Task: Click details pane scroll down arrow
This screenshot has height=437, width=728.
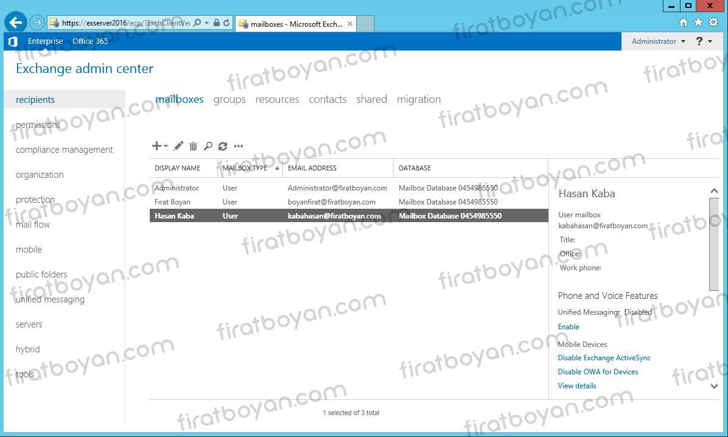Action: (x=714, y=386)
